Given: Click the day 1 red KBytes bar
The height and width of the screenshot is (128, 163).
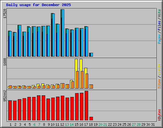Looking at the screenshot, I should click(x=10, y=110).
